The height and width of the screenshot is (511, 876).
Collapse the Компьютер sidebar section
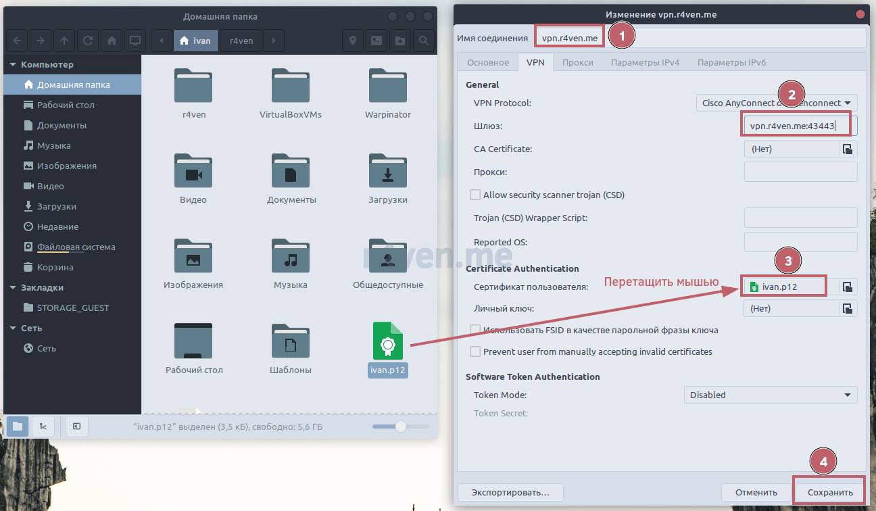click(x=13, y=65)
